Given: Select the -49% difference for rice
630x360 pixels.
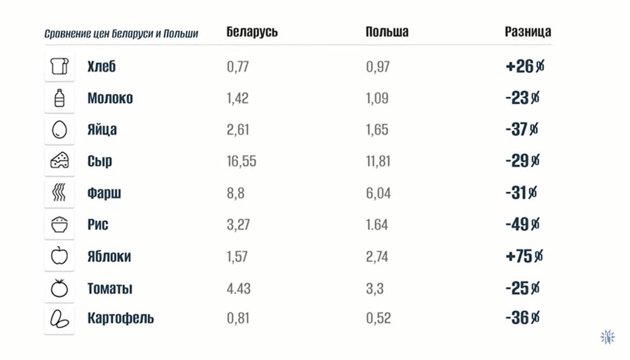Looking at the screenshot, I should [x=523, y=224].
